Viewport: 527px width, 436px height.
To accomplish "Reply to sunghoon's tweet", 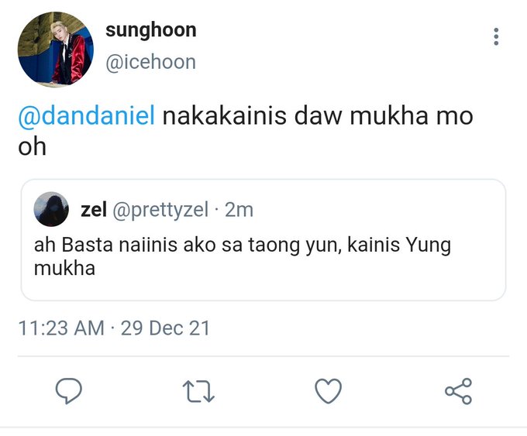I will click(x=70, y=391).
